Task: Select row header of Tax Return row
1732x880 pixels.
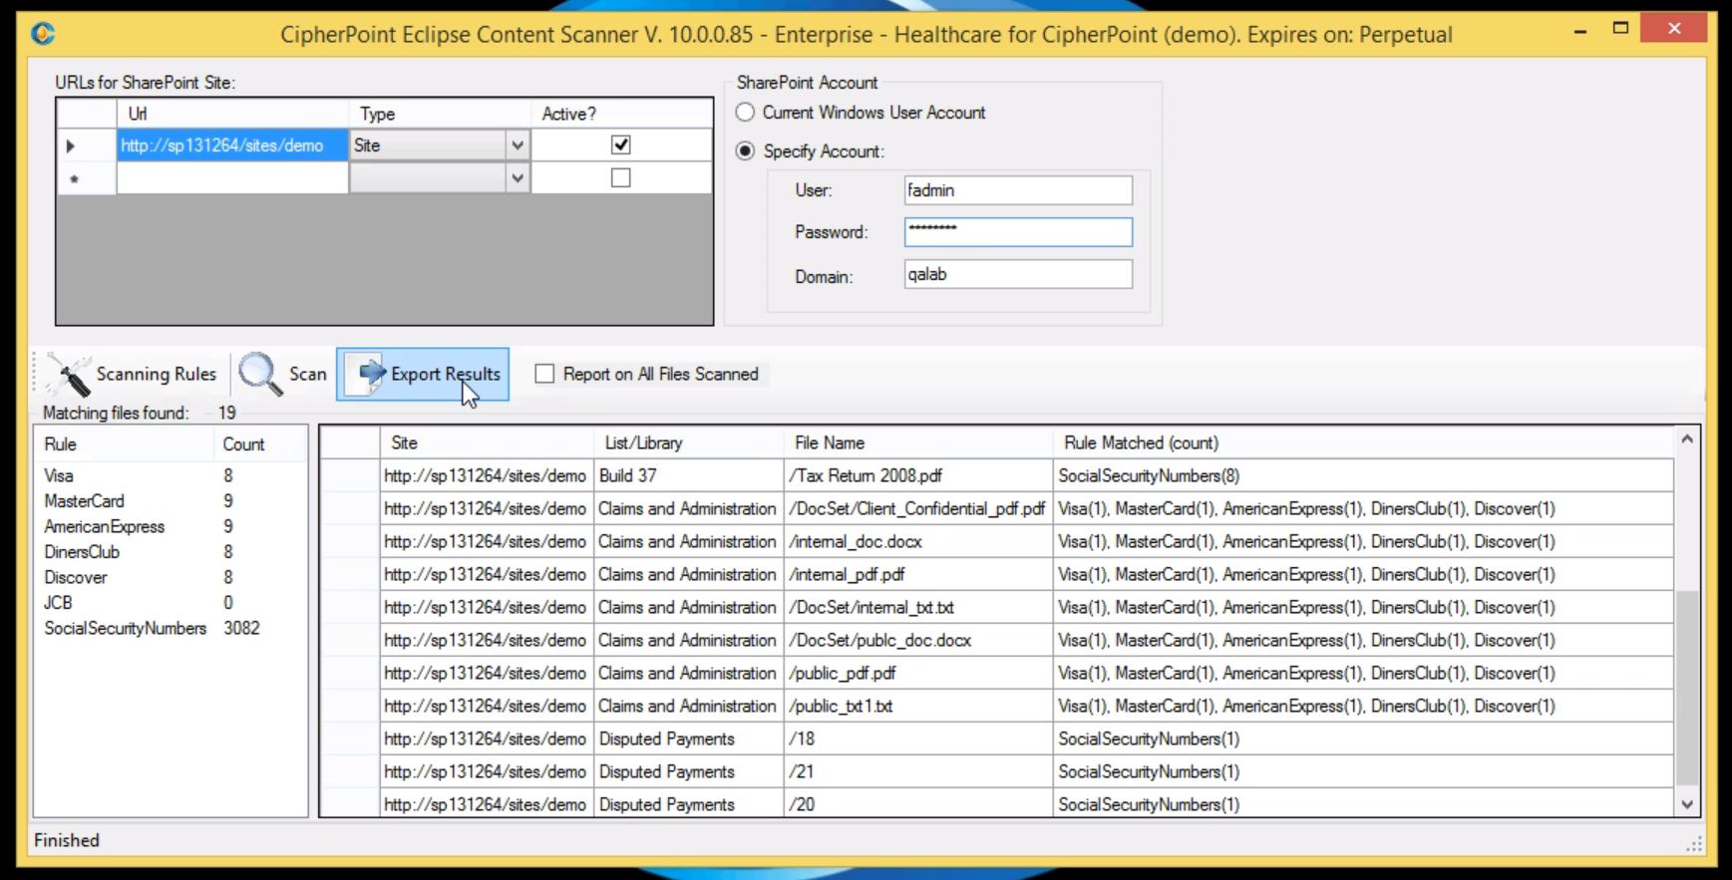Action: 350,476
